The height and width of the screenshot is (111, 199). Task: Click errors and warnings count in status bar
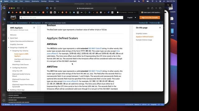pyautogui.click(x=18, y=105)
